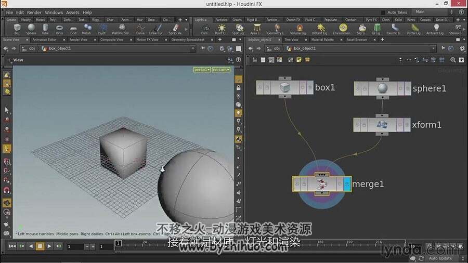This screenshot has width=468, height=263.
Task: Toggle the template flag on xform1 node
Action: pos(400,125)
